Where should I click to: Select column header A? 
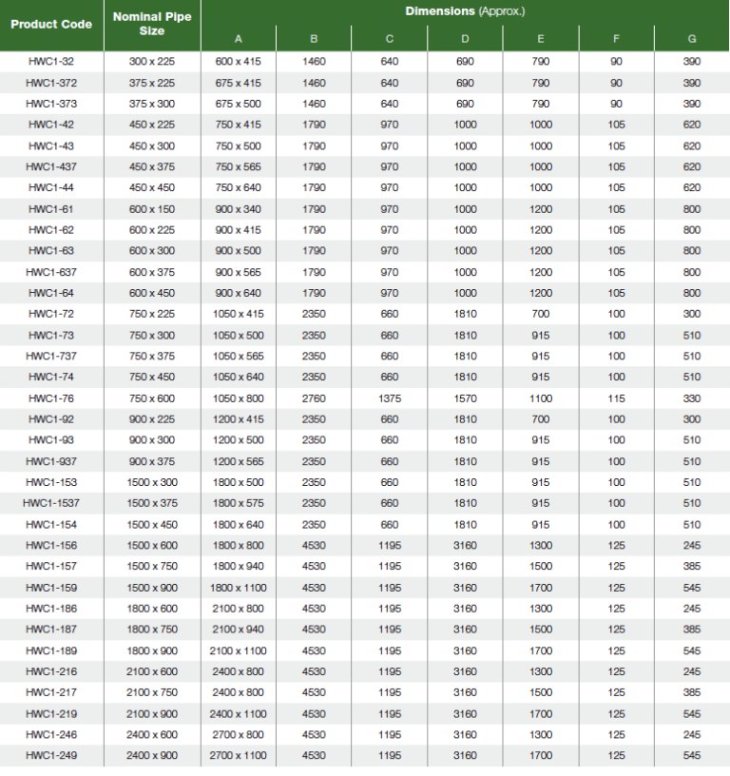point(239,39)
